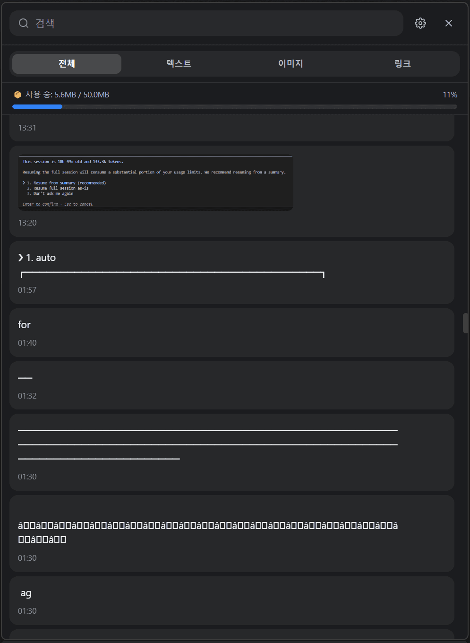
Task: Click the storage usage box icon
Action: point(17,95)
